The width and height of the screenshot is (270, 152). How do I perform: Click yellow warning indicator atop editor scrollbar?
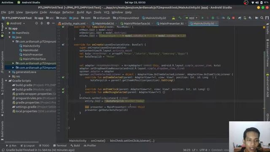point(264,27)
